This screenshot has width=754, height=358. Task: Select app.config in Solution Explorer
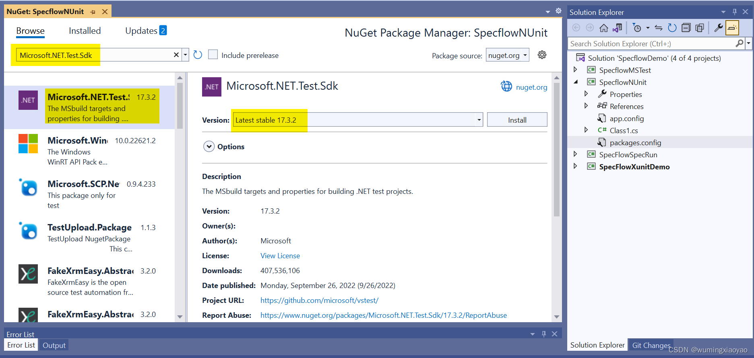tap(626, 119)
